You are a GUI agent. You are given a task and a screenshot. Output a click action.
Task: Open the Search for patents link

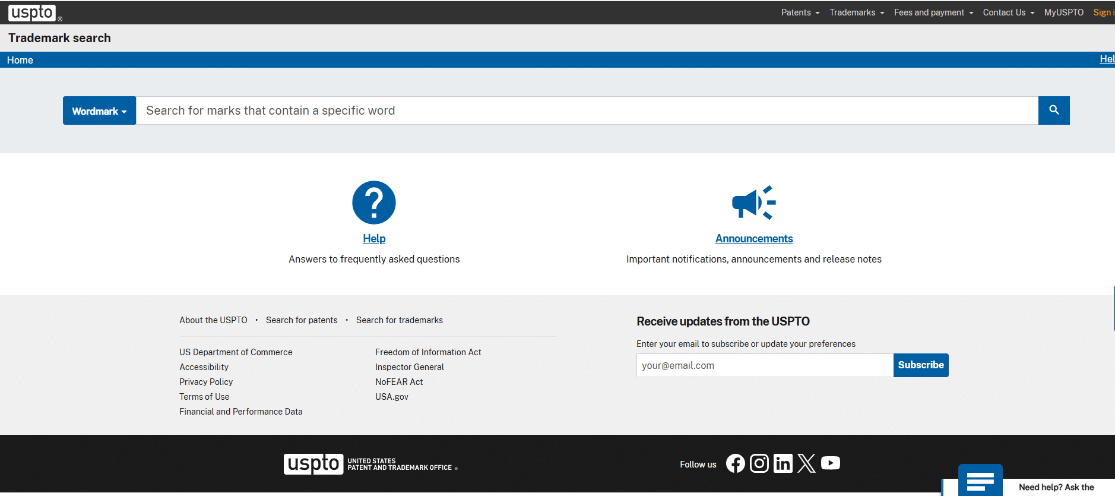click(x=302, y=320)
